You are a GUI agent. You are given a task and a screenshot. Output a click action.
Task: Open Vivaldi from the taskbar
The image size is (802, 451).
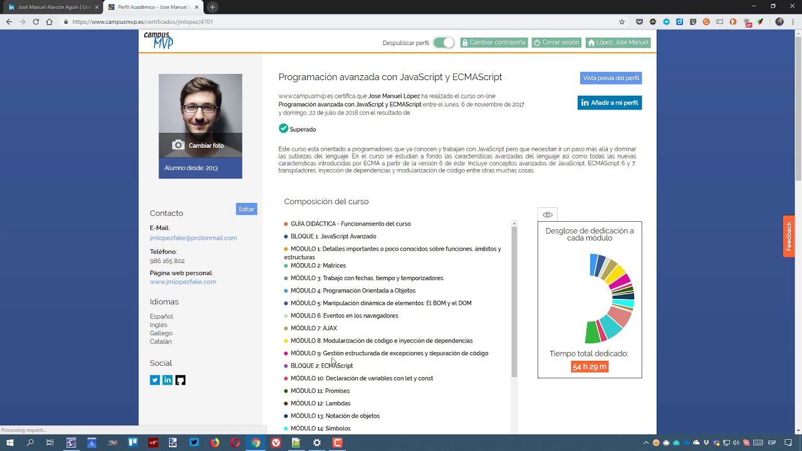click(x=276, y=442)
